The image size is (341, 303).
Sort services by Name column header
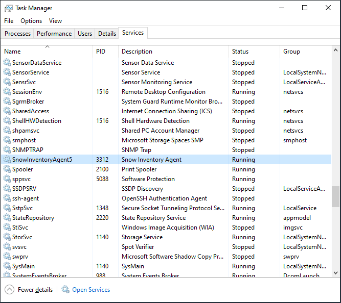47,52
